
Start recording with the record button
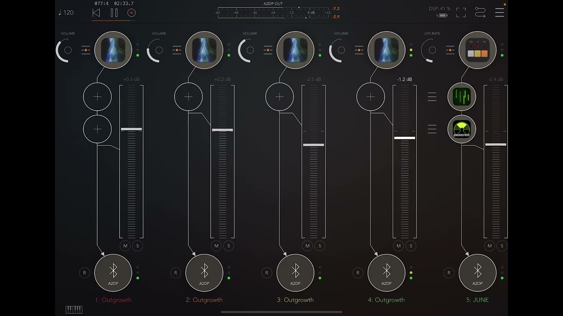131,13
